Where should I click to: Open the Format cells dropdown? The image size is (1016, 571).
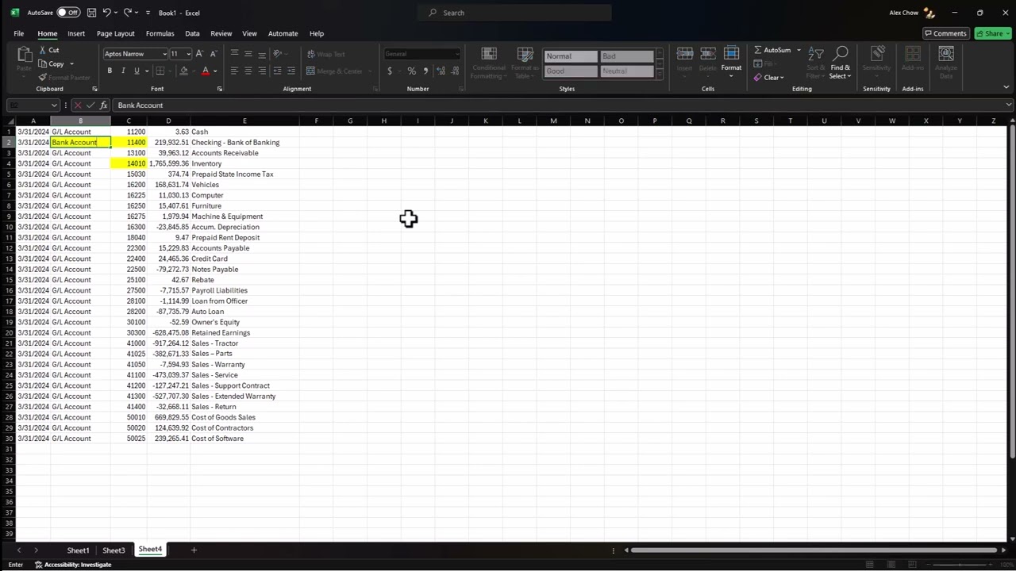[x=731, y=60]
